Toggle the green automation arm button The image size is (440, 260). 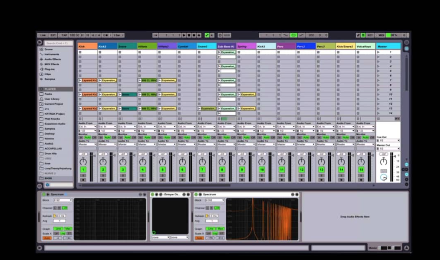coord(207,35)
